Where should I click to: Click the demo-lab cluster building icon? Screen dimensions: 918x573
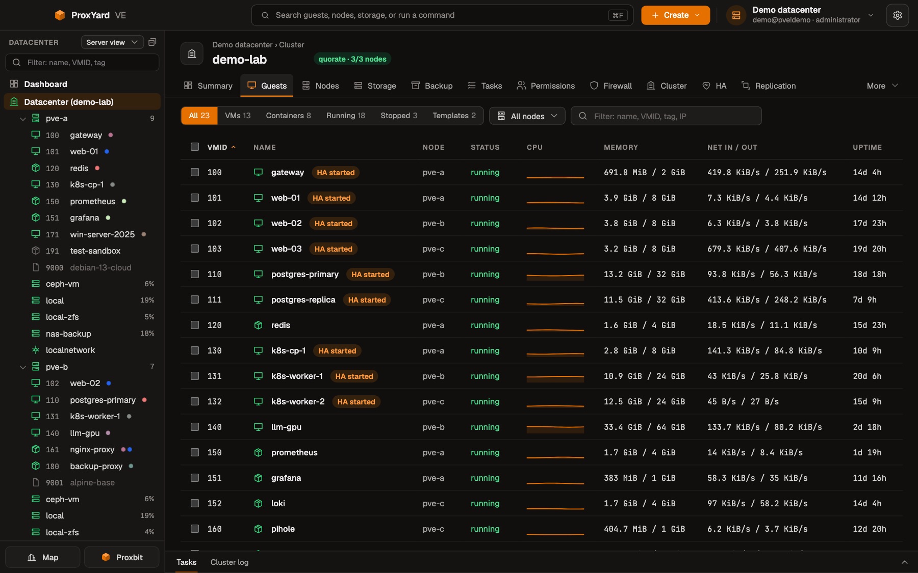tap(192, 53)
